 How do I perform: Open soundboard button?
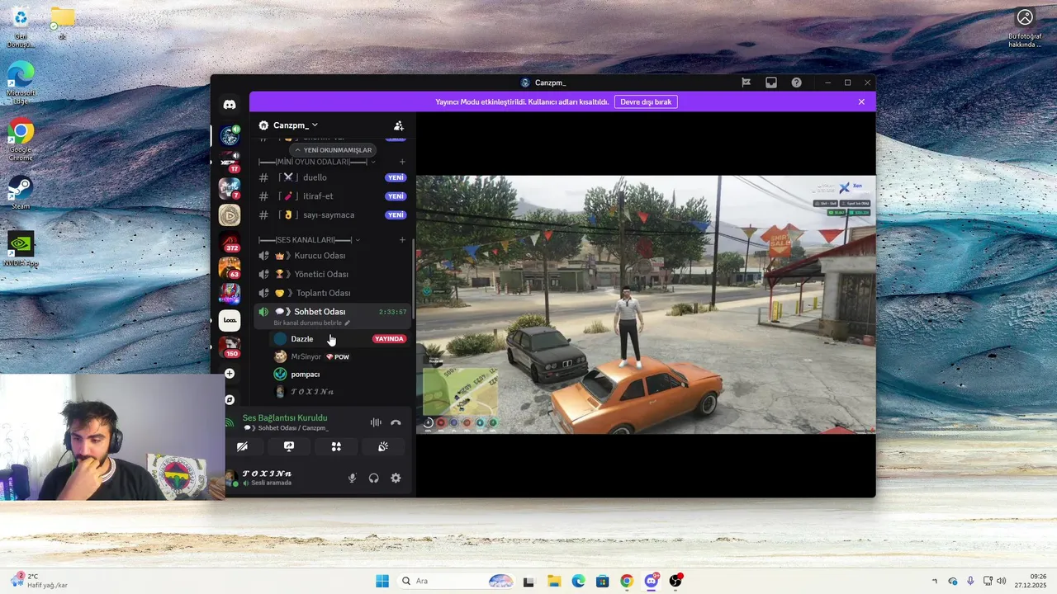(383, 446)
